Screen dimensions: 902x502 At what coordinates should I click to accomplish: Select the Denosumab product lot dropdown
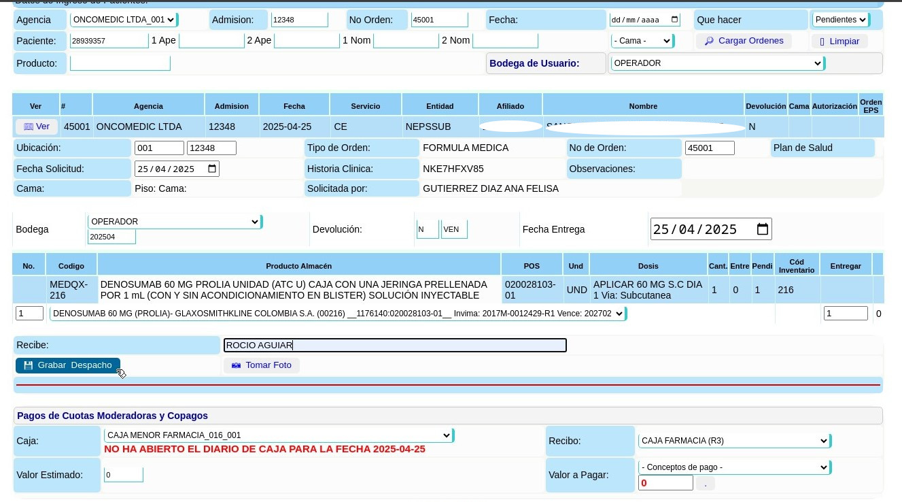(337, 314)
